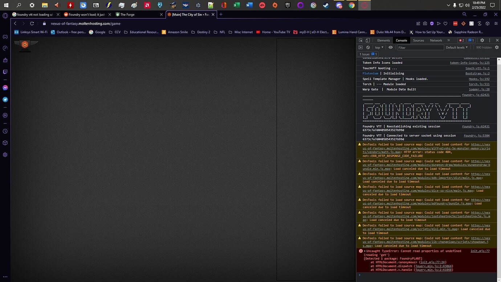Screen dimensions: 501x282
Task: Open the init.mjs:77 source link
Action: click(480, 251)
